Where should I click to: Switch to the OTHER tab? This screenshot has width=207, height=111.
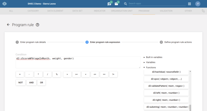[188, 11]
